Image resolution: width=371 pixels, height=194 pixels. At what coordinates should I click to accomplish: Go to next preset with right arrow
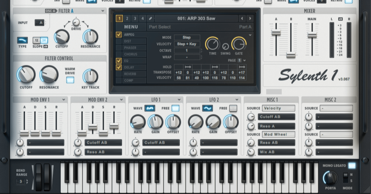249,19
